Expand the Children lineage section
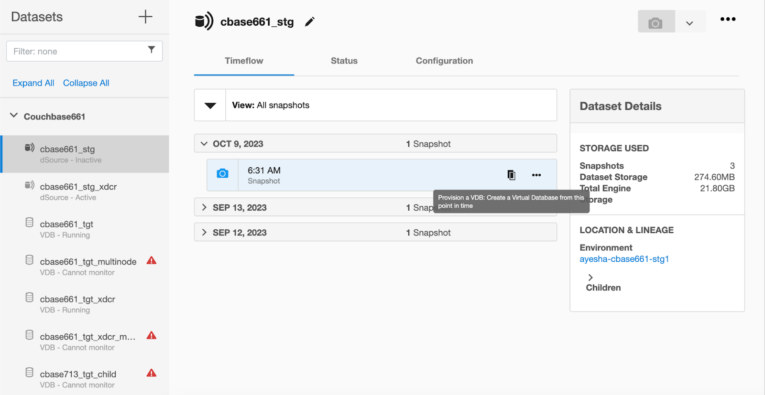Image resolution: width=765 pixels, height=395 pixels. pos(590,278)
